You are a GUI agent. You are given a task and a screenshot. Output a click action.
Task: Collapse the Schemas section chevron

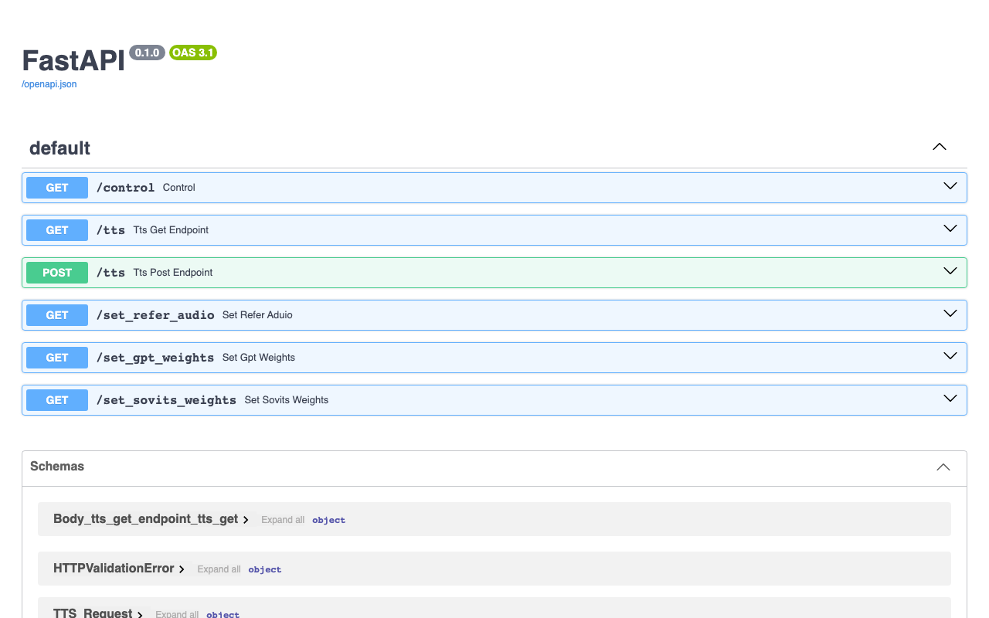(943, 467)
